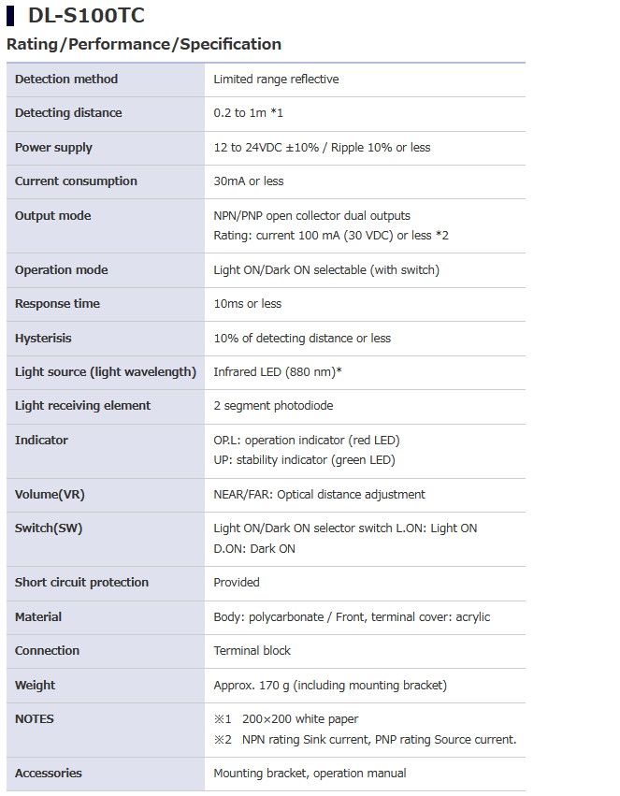Select the Response time row label
This screenshot has width=620, height=796.
coord(57,304)
